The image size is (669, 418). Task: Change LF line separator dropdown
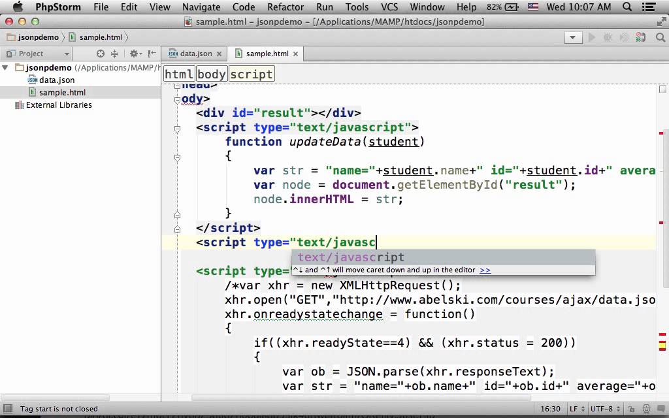pyautogui.click(x=577, y=409)
